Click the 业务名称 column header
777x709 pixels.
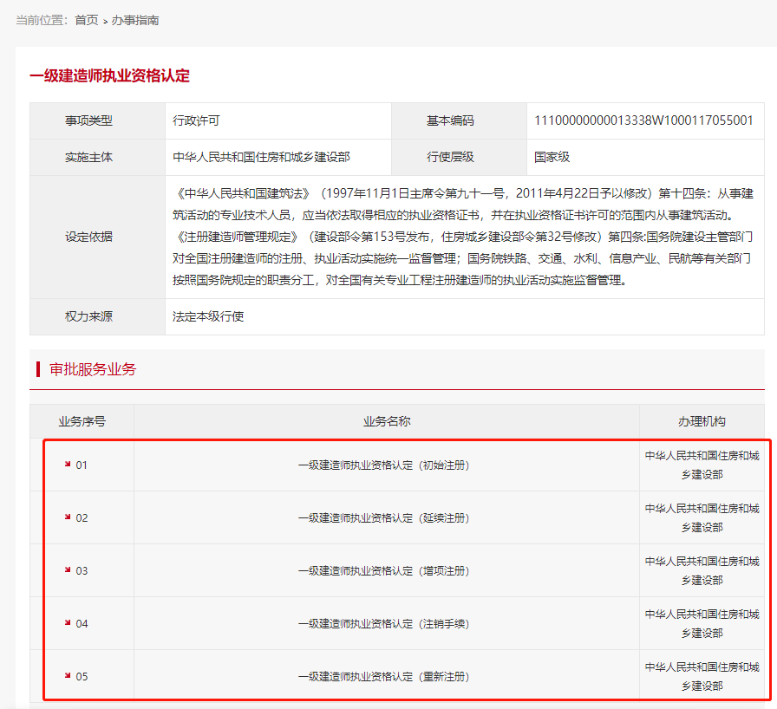pyautogui.click(x=387, y=421)
